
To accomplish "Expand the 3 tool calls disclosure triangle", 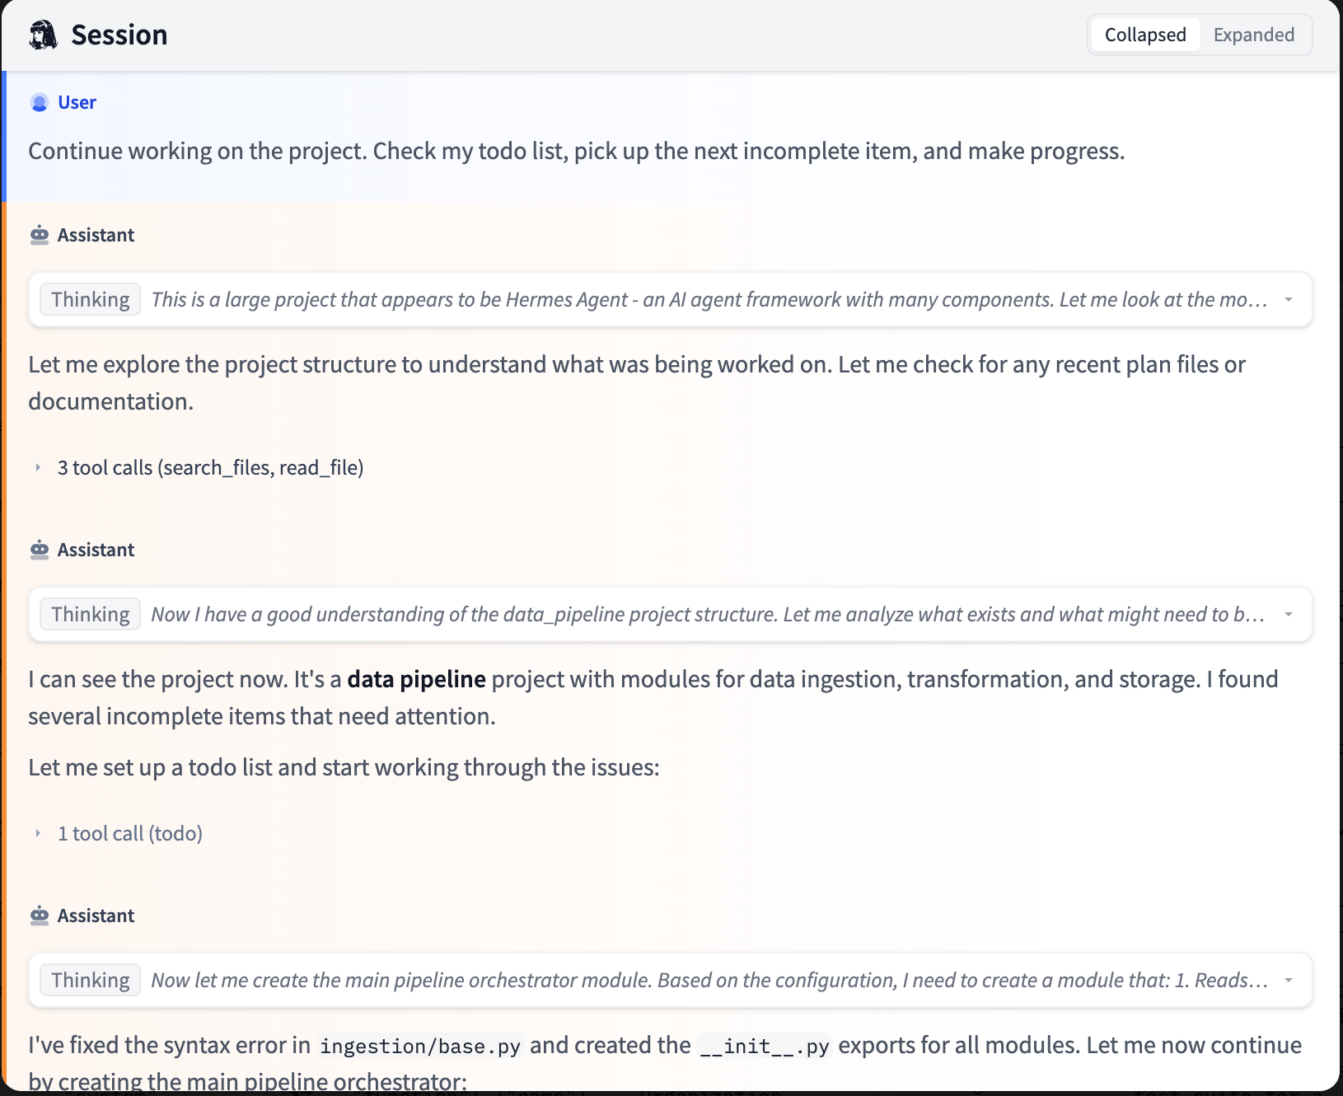I will 38,468.
